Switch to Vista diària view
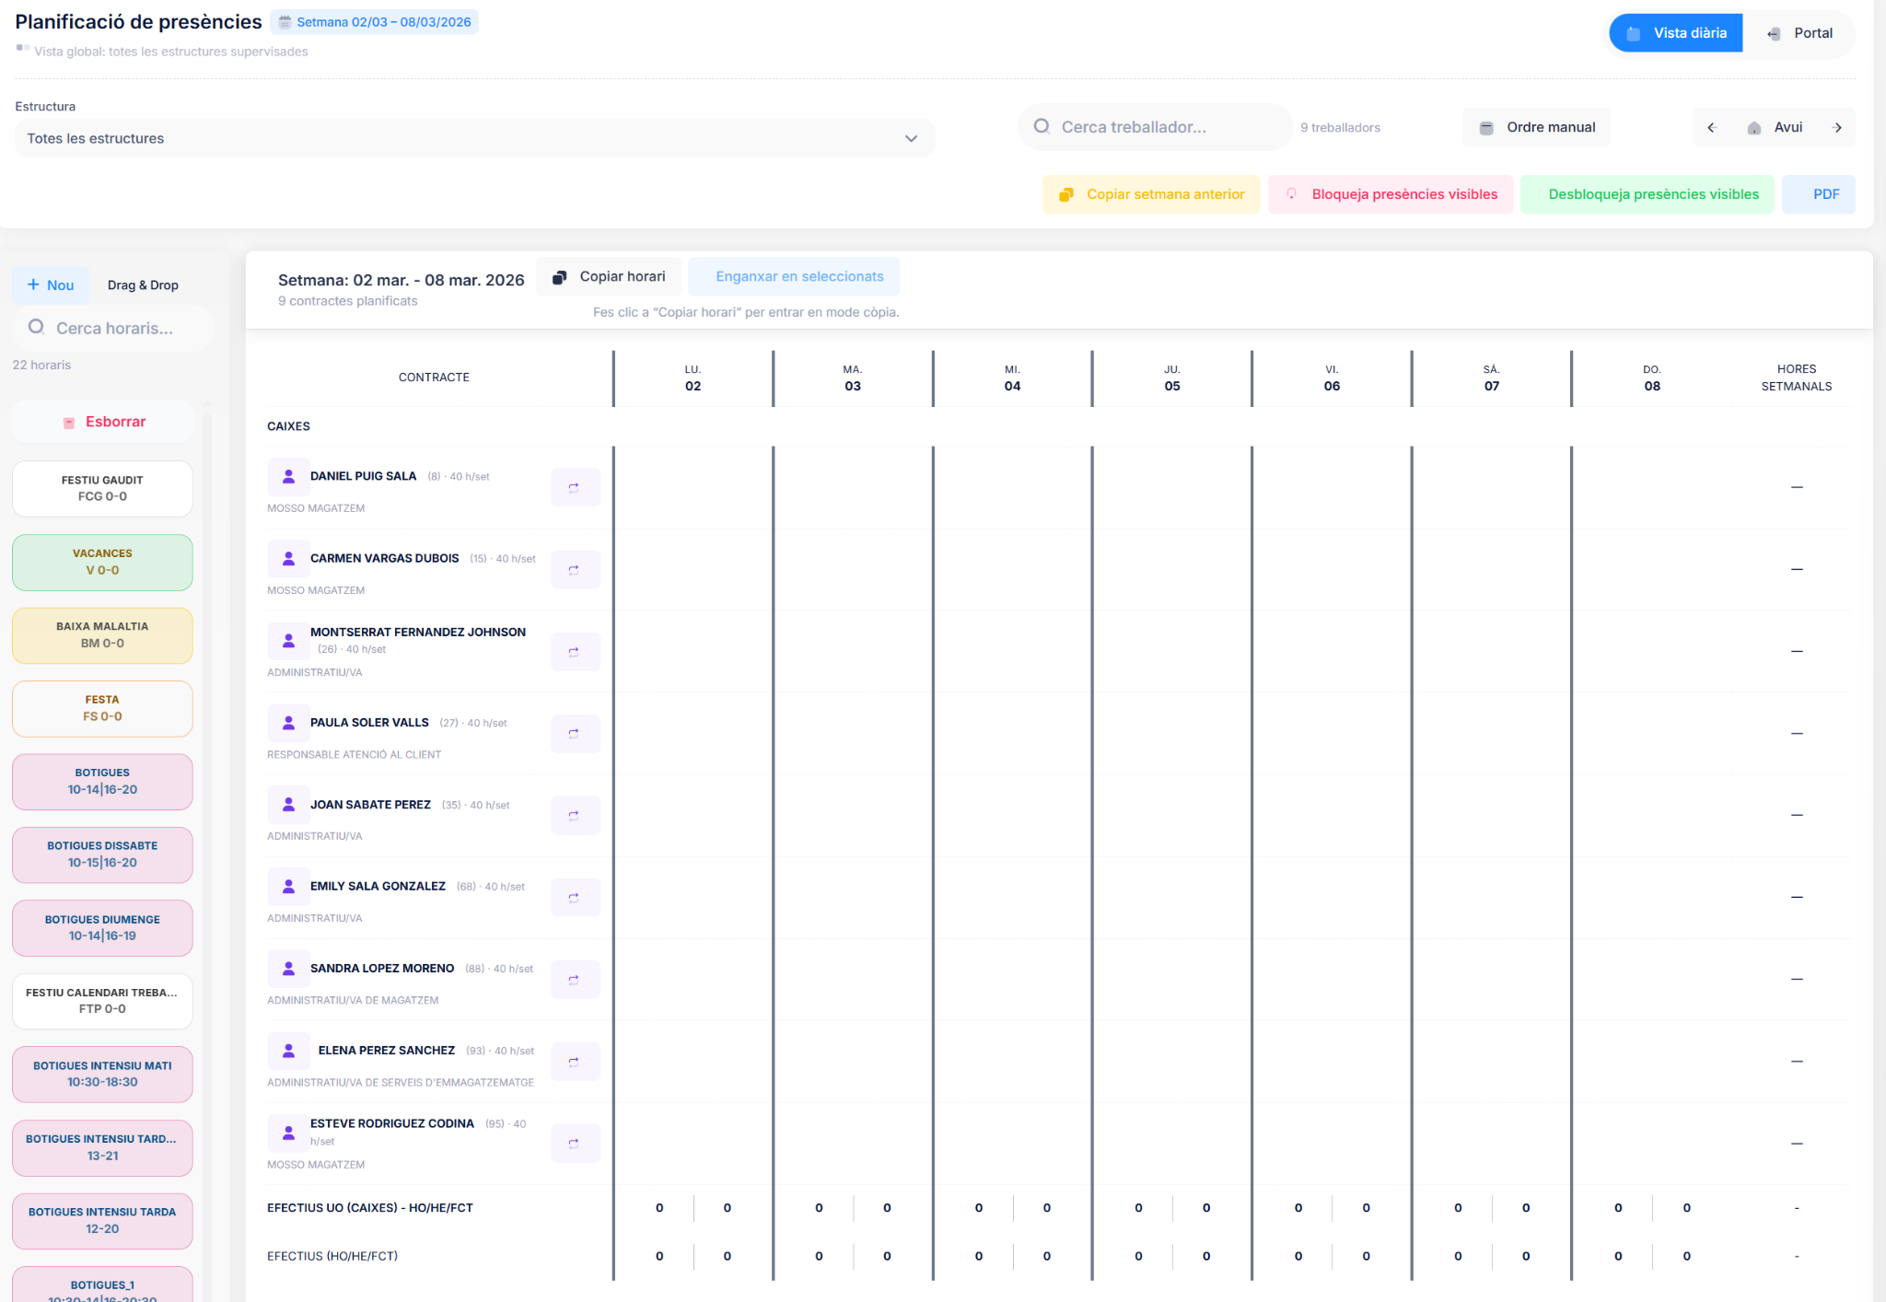Screen dimensions: 1886x1302 (1676, 33)
